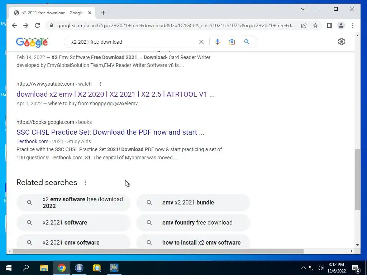Image resolution: width=367 pixels, height=275 pixels.
Task: Share this page using the share icon
Action: tap(304, 25)
